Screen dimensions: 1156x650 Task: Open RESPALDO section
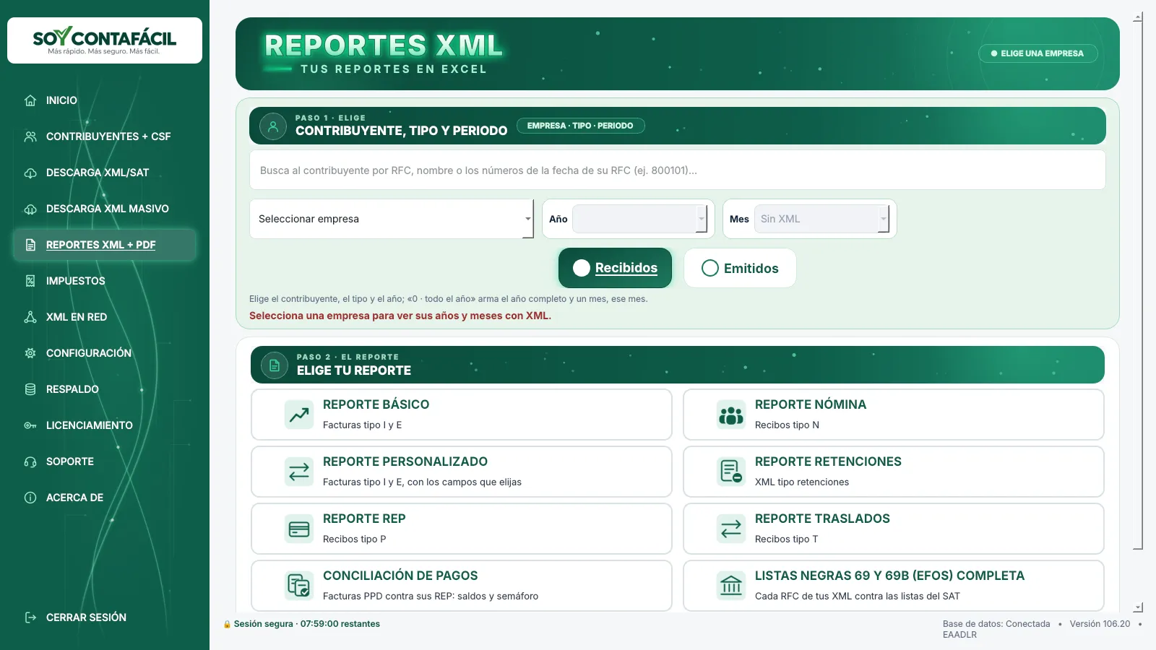[x=105, y=389]
